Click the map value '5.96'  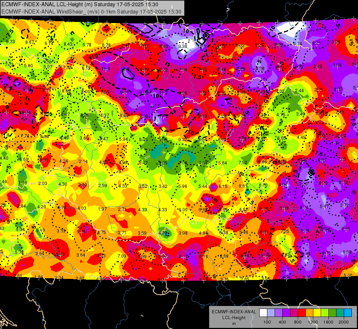click(182, 186)
